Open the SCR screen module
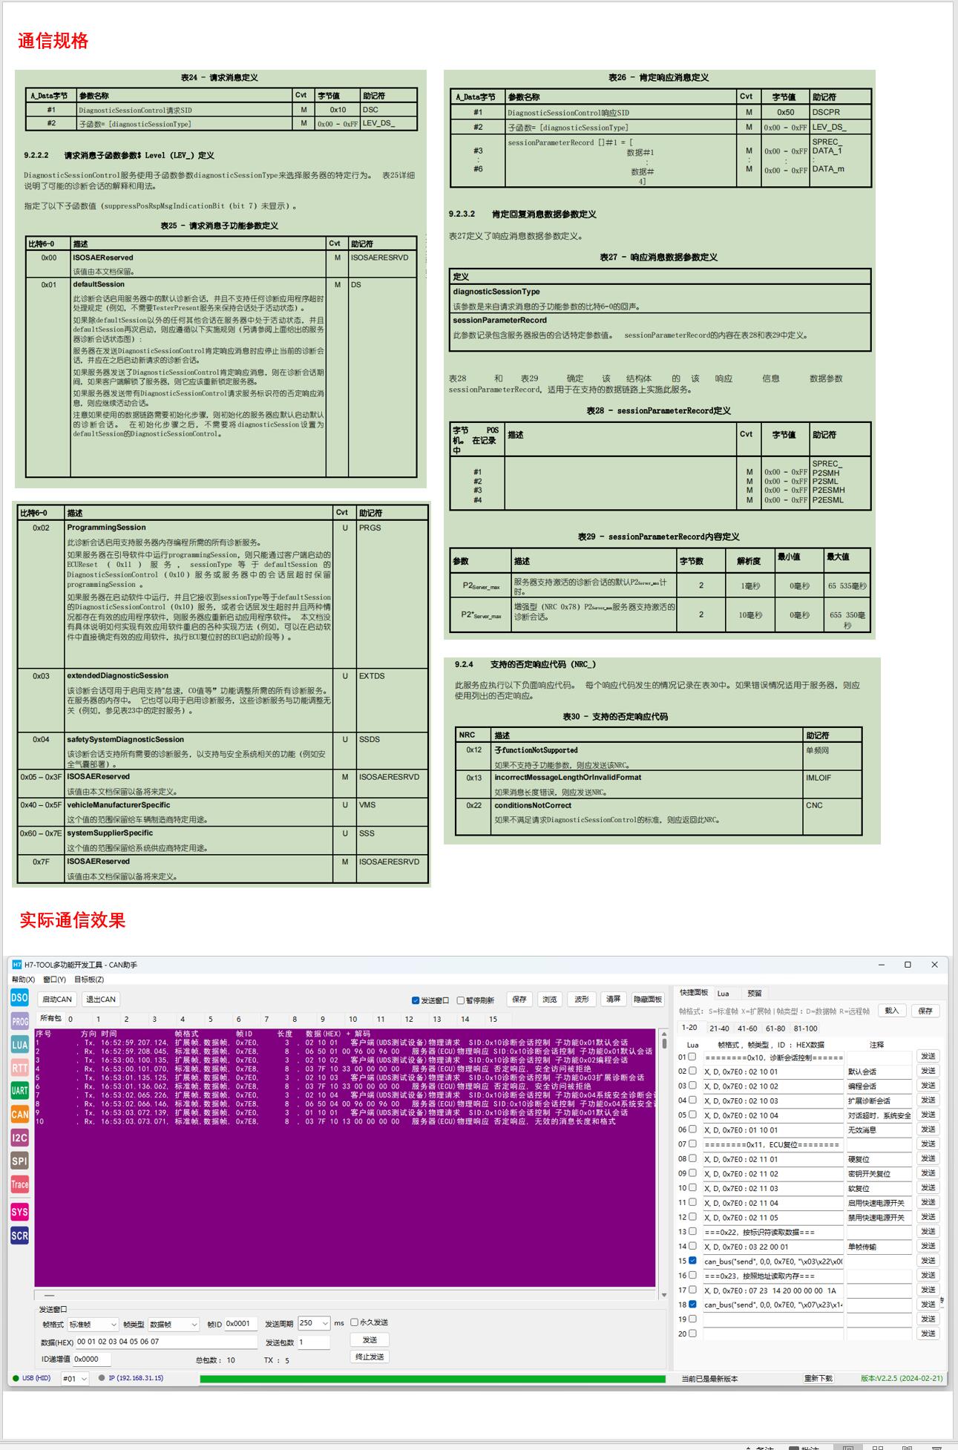 click(x=19, y=1236)
